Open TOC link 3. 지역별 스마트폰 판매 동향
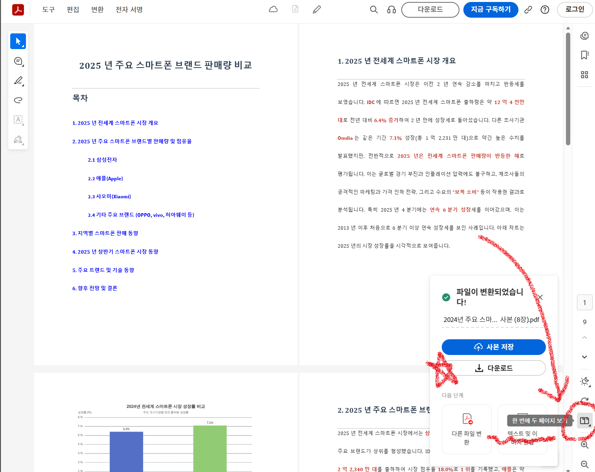This screenshot has height=472, width=595. pyautogui.click(x=105, y=233)
